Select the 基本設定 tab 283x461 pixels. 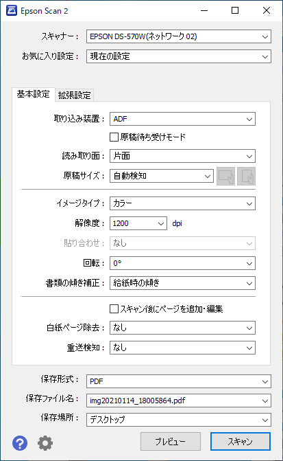pyautogui.click(x=33, y=94)
